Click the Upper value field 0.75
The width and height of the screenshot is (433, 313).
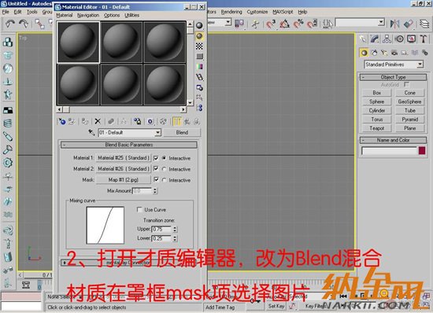(161, 229)
